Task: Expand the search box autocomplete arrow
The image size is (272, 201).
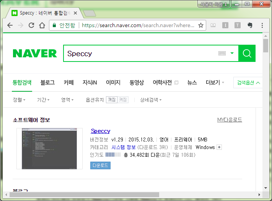Action: [x=232, y=53]
